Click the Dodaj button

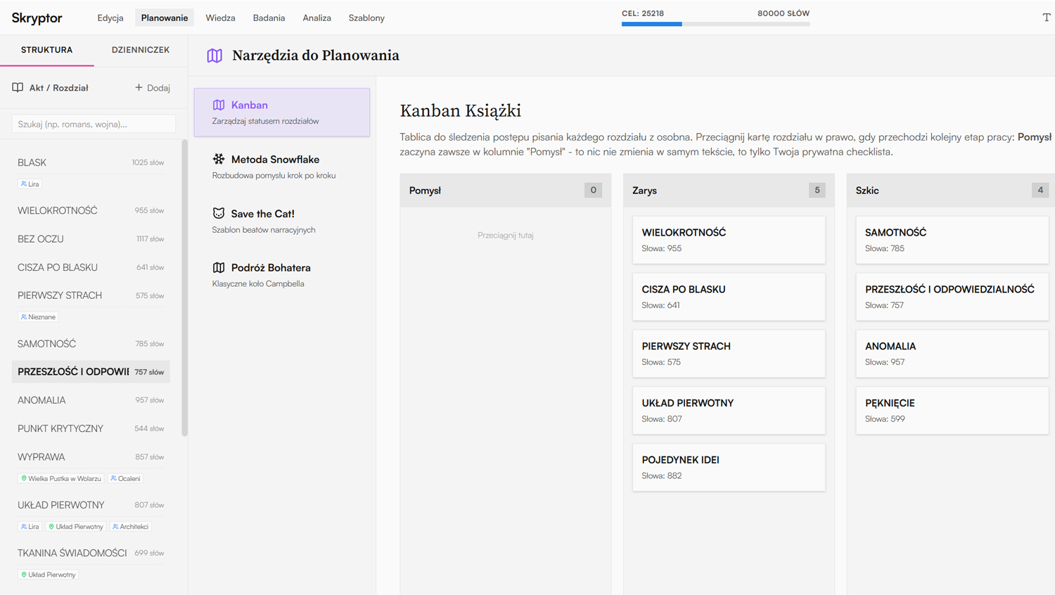[x=153, y=87]
